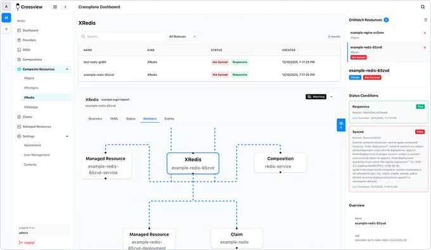
Task: Select the Relations tab
Action: click(x=150, y=119)
